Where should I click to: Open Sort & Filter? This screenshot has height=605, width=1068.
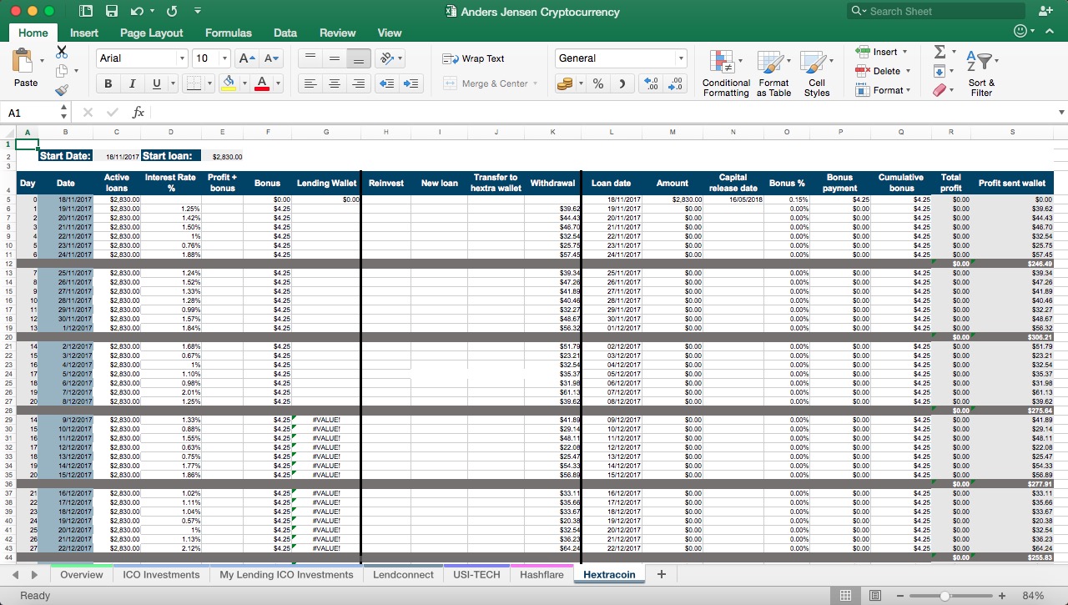[x=981, y=73]
